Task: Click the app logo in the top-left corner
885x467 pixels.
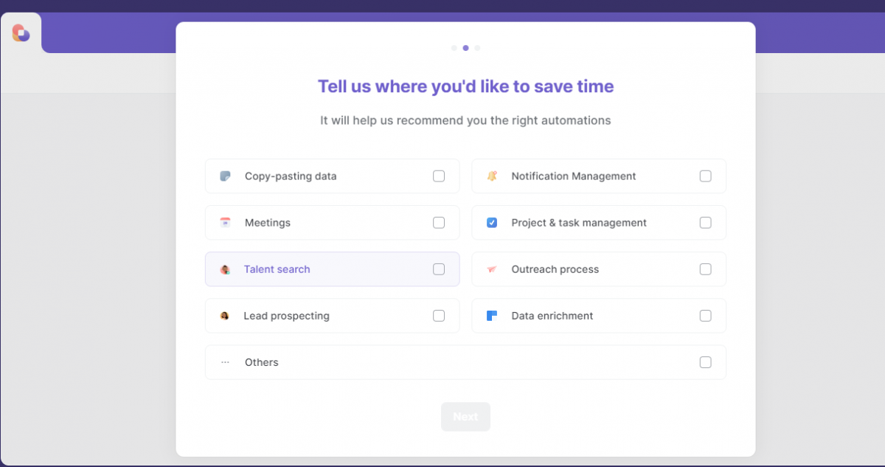Action: [21, 32]
